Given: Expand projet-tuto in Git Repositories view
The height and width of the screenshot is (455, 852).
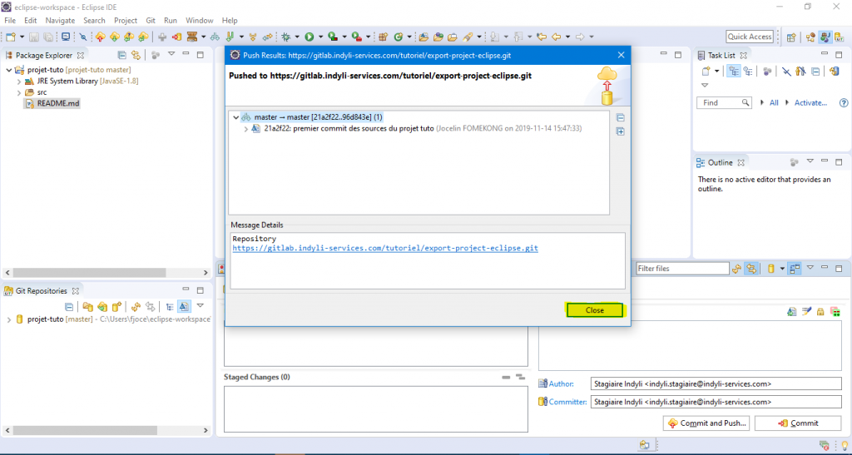Looking at the screenshot, I should click(8, 319).
